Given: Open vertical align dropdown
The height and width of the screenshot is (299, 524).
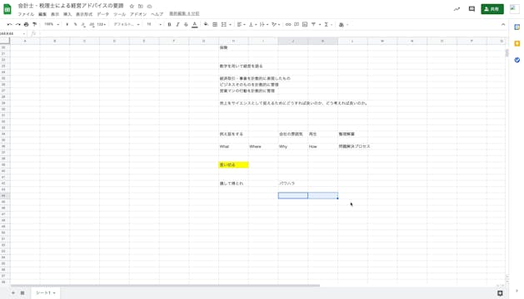Looking at the screenshot, I should pos(252,24).
